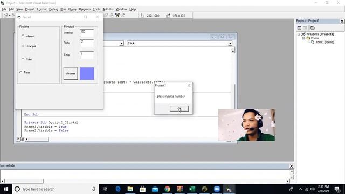Open the Query menu
This screenshot has width=345, height=194.
point(72,9)
